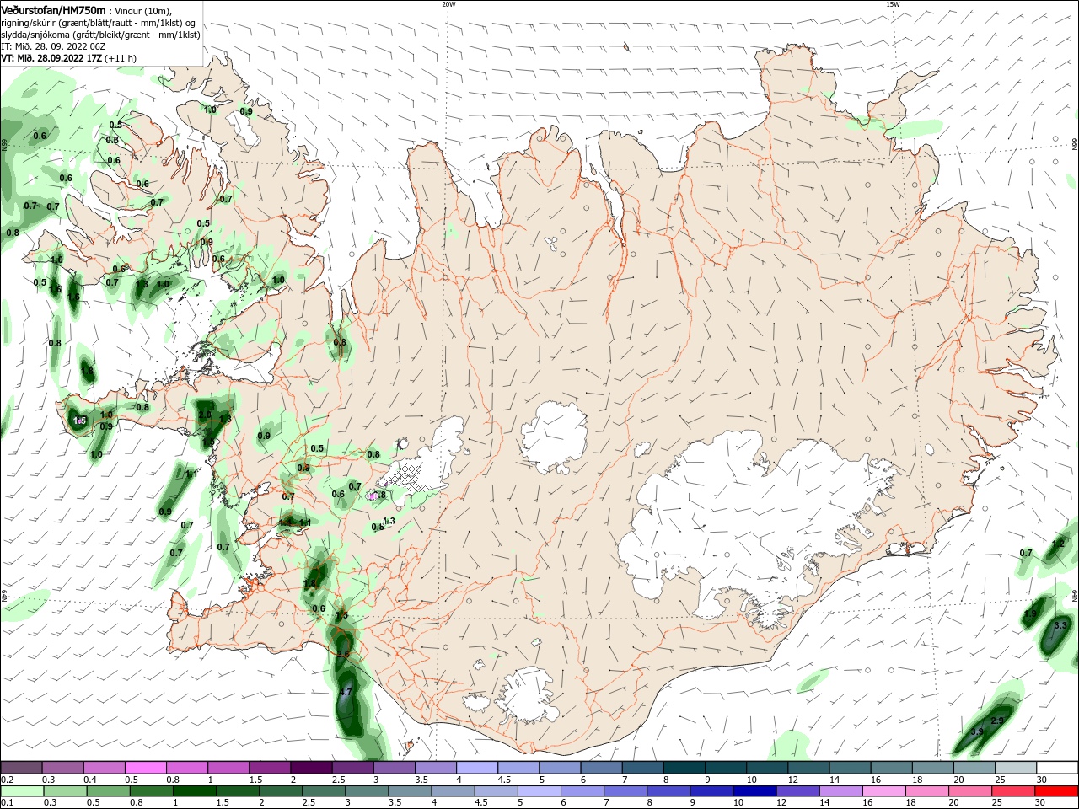Viewport: 1079px width, 809px height.
Task: Click the 20W longitude label
Action: coord(448,4)
